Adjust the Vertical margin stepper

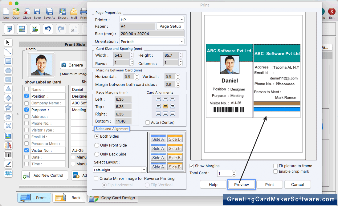point(178,77)
